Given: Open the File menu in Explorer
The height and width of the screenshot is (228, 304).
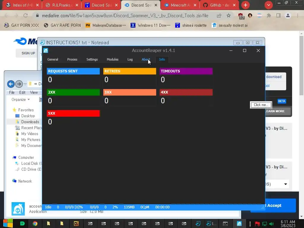Looking at the screenshot, I should [x=12, y=92].
